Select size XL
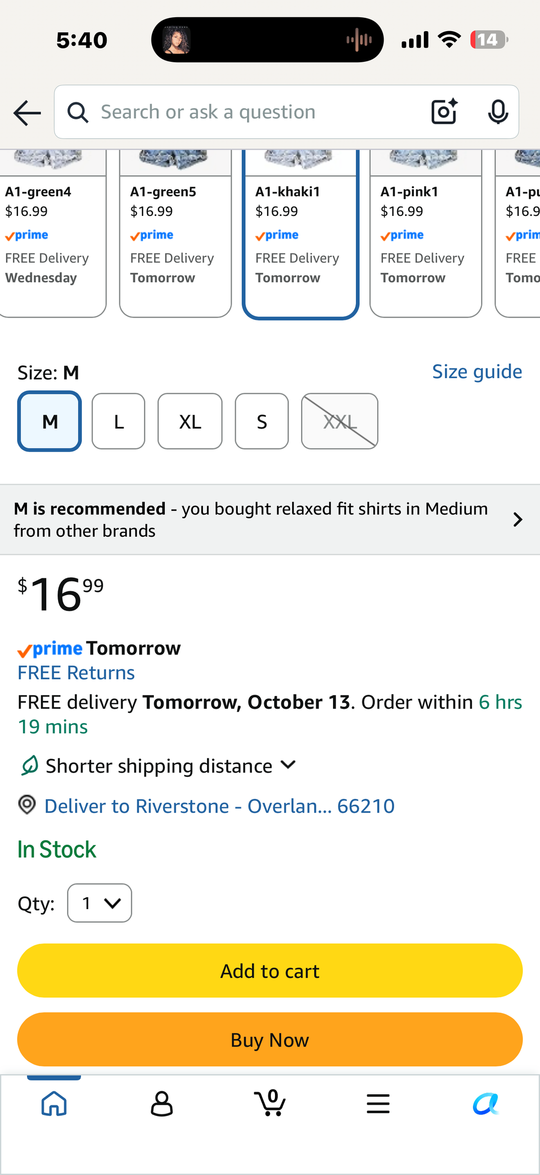Viewport: 540px width, 1175px height. (190, 421)
